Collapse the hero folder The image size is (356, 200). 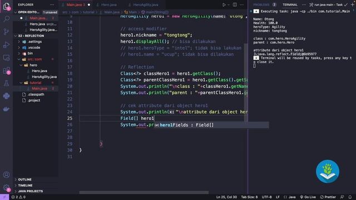[21, 66]
